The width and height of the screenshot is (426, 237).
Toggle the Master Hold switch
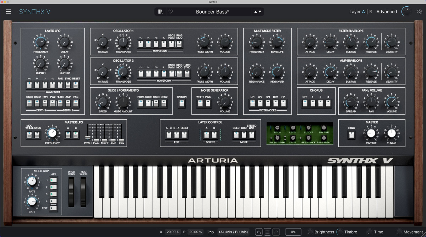pos(351,134)
